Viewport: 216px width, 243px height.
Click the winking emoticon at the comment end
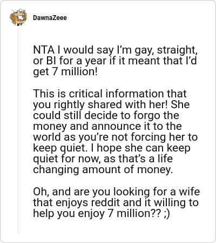167,214
